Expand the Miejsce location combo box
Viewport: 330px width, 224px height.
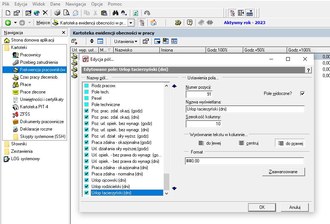tap(131, 23)
